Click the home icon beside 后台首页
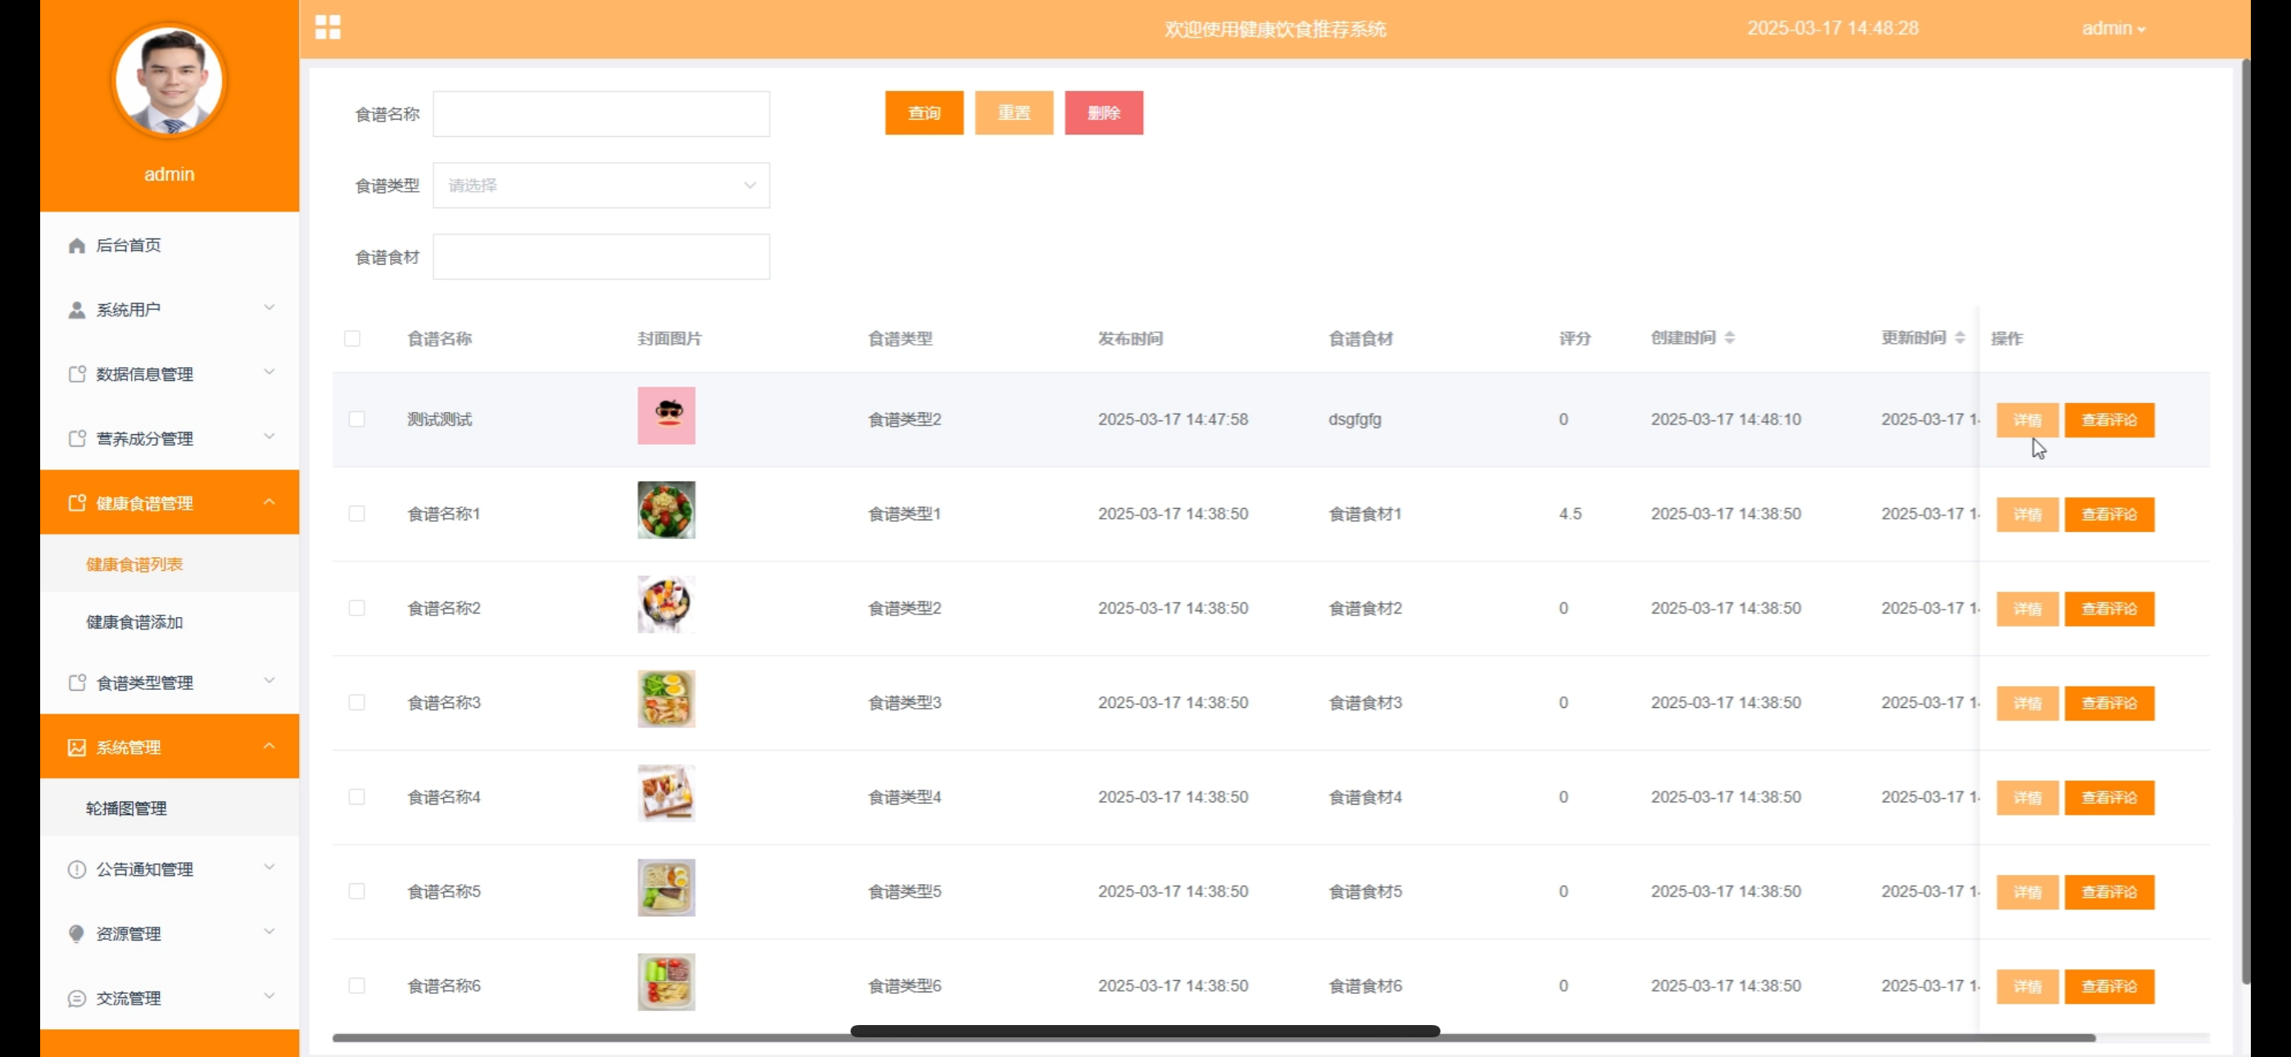This screenshot has height=1057, width=2291. pos(76,246)
